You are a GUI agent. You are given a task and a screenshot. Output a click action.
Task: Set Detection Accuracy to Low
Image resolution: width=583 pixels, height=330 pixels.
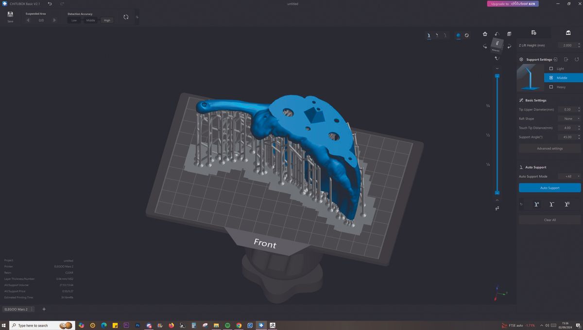coord(74,20)
